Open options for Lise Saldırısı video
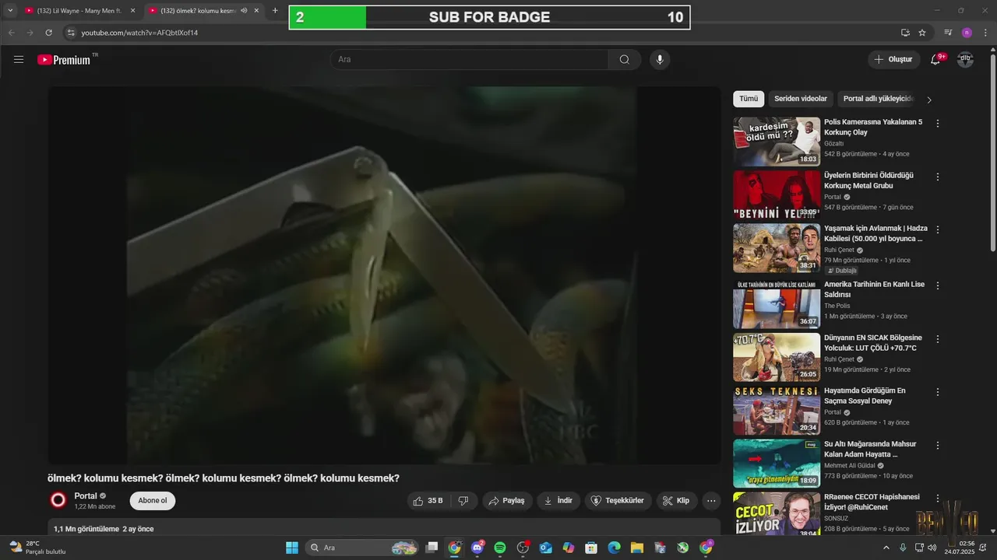Image resolution: width=997 pixels, height=560 pixels. (938, 285)
